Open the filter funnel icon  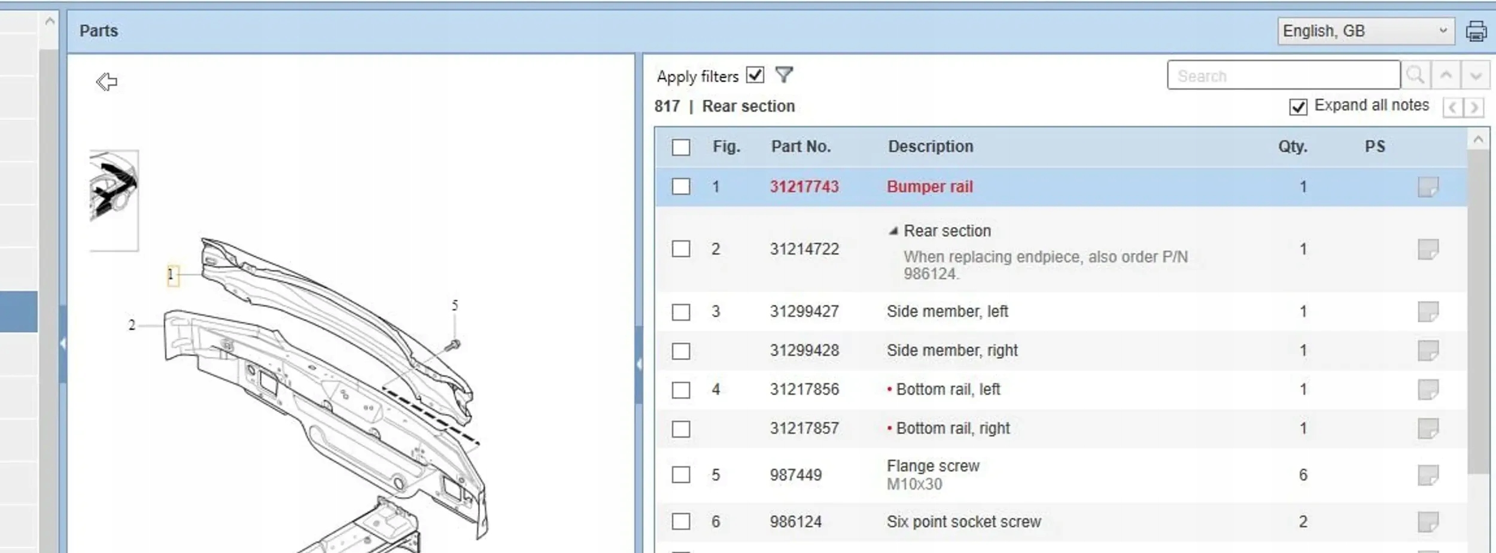(784, 75)
